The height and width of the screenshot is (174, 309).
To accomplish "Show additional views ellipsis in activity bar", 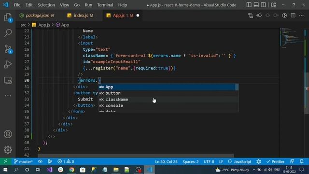I will [8, 96].
